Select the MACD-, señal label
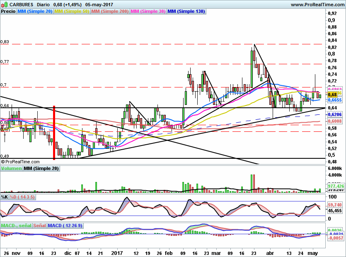This screenshot has width=346, height=257. [16, 225]
